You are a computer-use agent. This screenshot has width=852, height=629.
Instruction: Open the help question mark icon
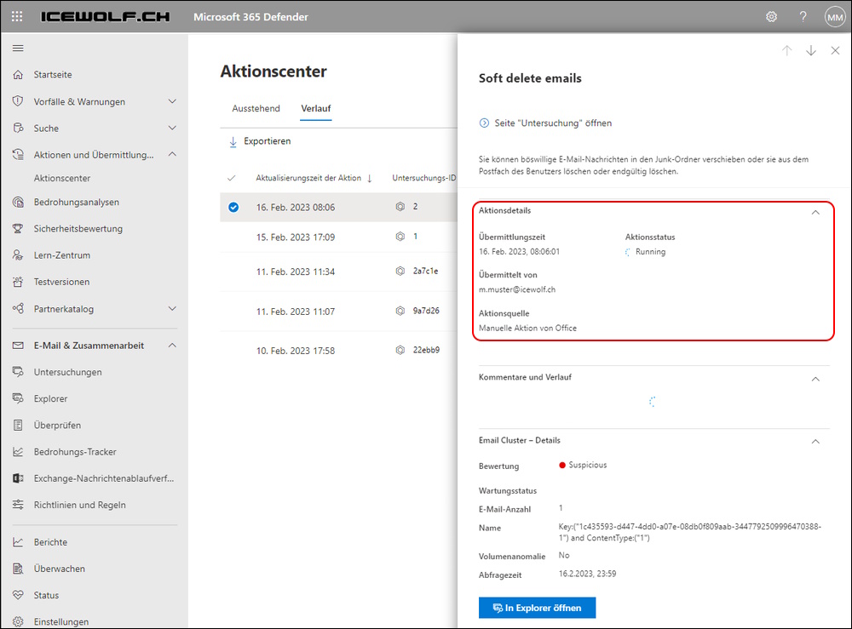[x=803, y=17]
